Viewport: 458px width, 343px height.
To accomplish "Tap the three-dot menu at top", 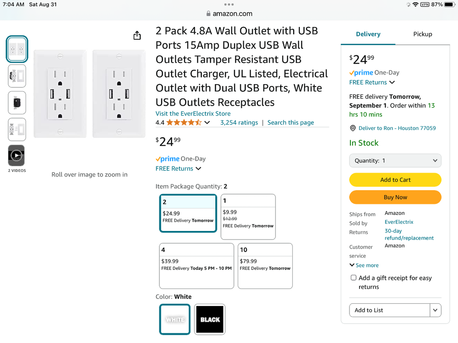I will (229, 5).
